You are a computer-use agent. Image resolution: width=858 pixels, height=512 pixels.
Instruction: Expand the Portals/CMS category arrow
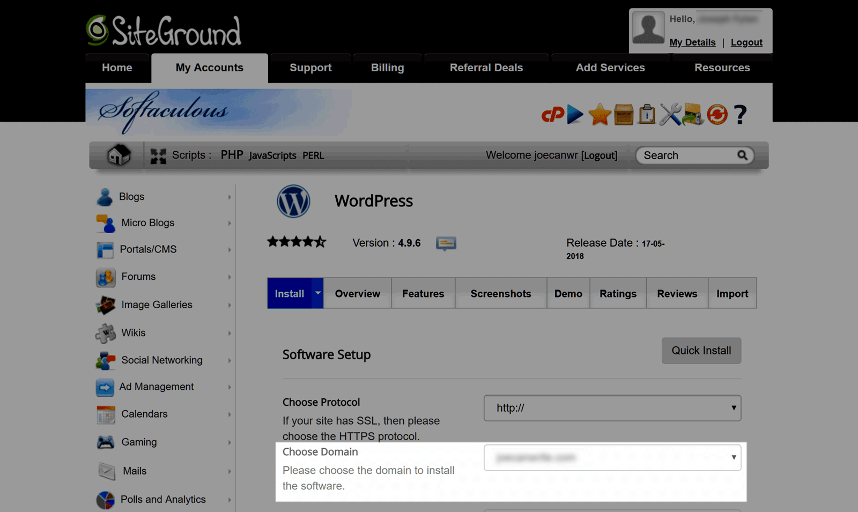tap(230, 250)
